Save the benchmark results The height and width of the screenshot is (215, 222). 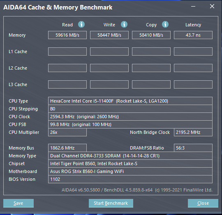click(18, 203)
